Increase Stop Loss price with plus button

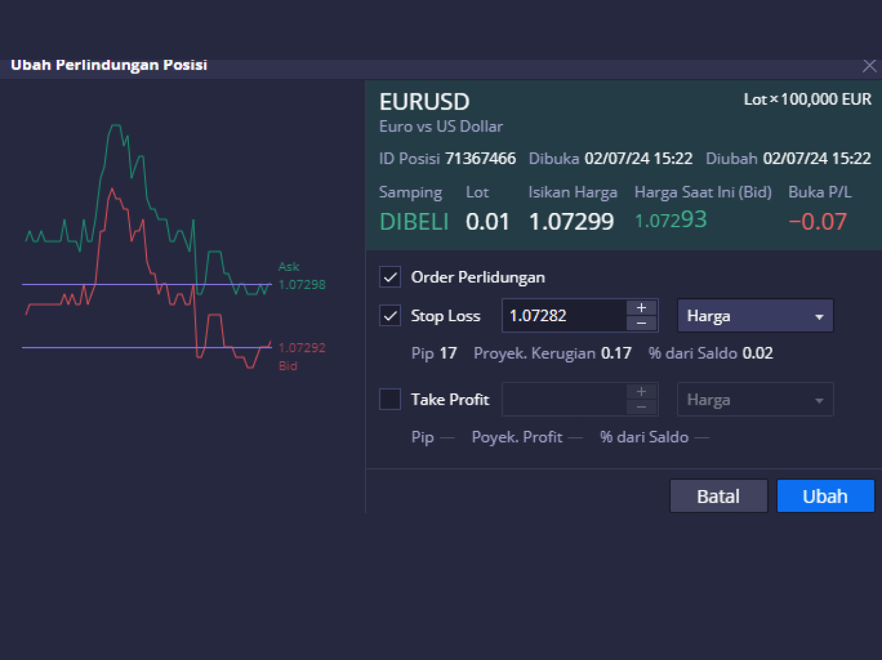[641, 308]
